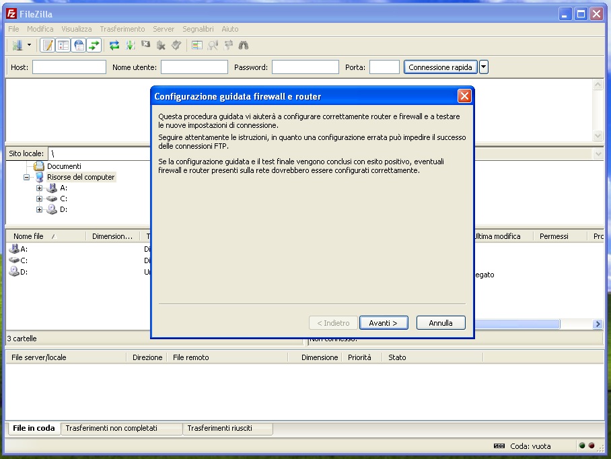Viewport: 611px width, 459px height.
Task: Click the speed limit icon in status bar
Action: 499,446
